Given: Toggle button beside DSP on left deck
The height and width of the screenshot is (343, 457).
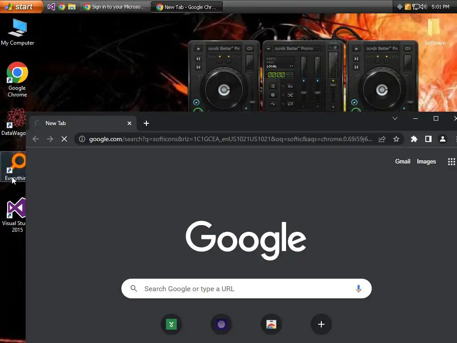Looking at the screenshot, I should coord(228,61).
